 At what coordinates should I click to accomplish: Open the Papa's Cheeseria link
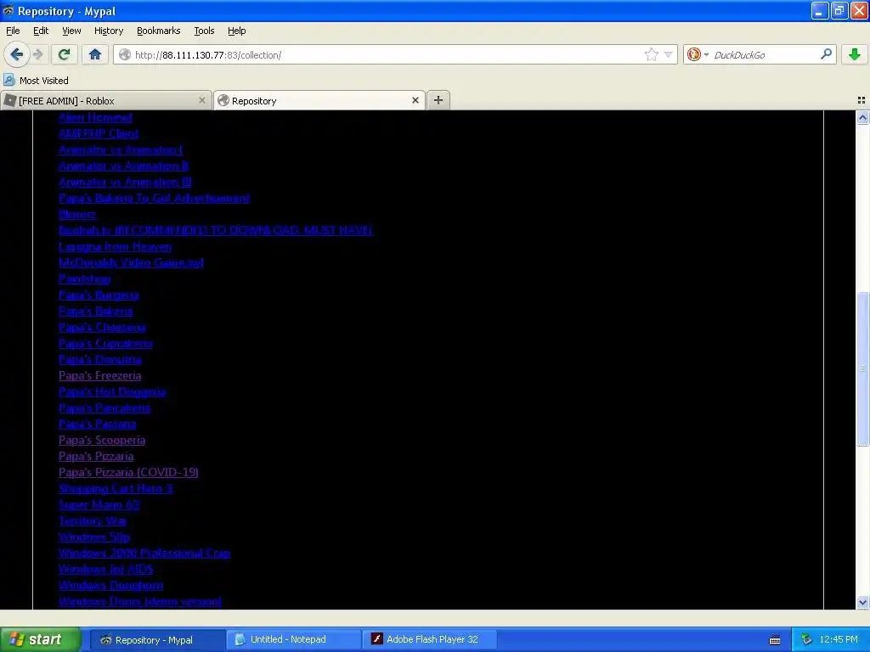[x=102, y=327]
